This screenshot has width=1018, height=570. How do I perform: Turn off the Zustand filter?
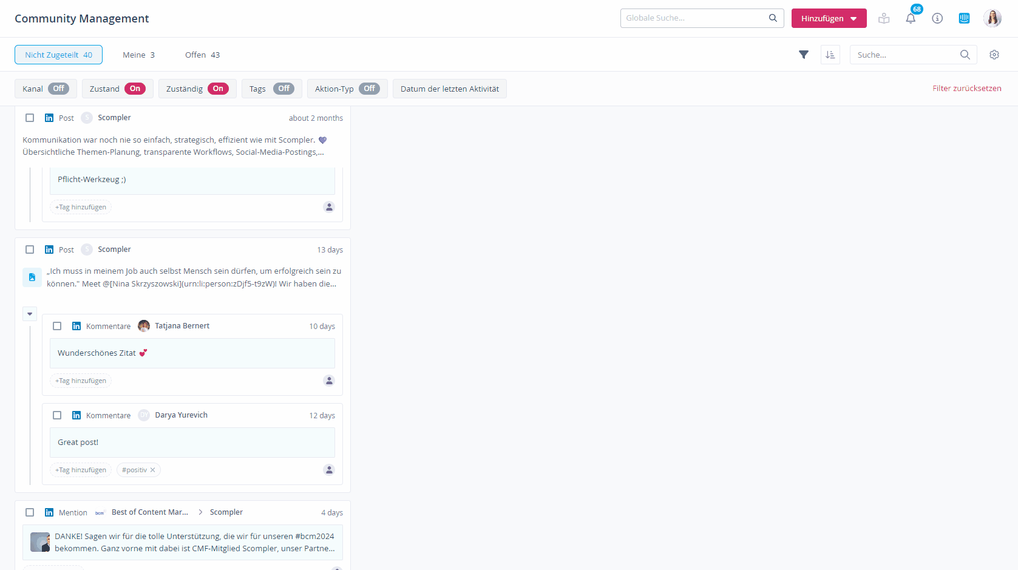tap(135, 89)
